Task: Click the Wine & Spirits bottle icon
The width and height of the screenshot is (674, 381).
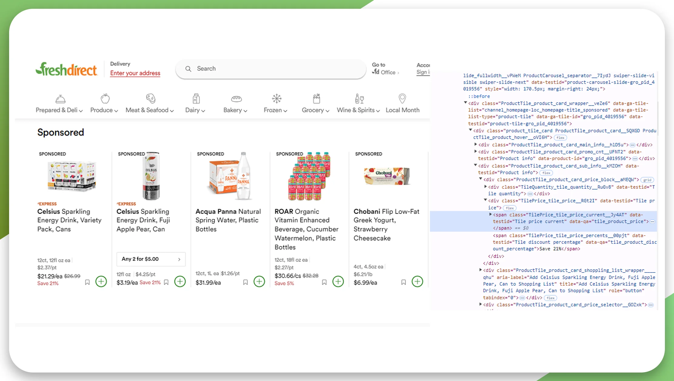Action: coord(359,99)
